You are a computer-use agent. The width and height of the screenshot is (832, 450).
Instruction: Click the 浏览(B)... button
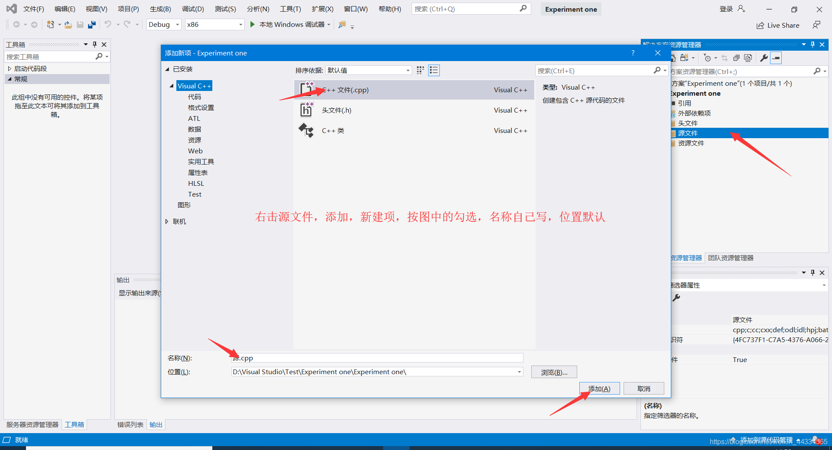554,372
